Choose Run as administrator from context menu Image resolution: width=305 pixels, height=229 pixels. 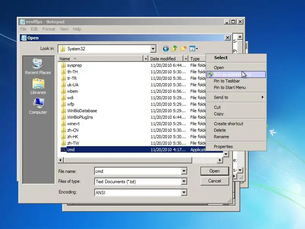click(236, 74)
